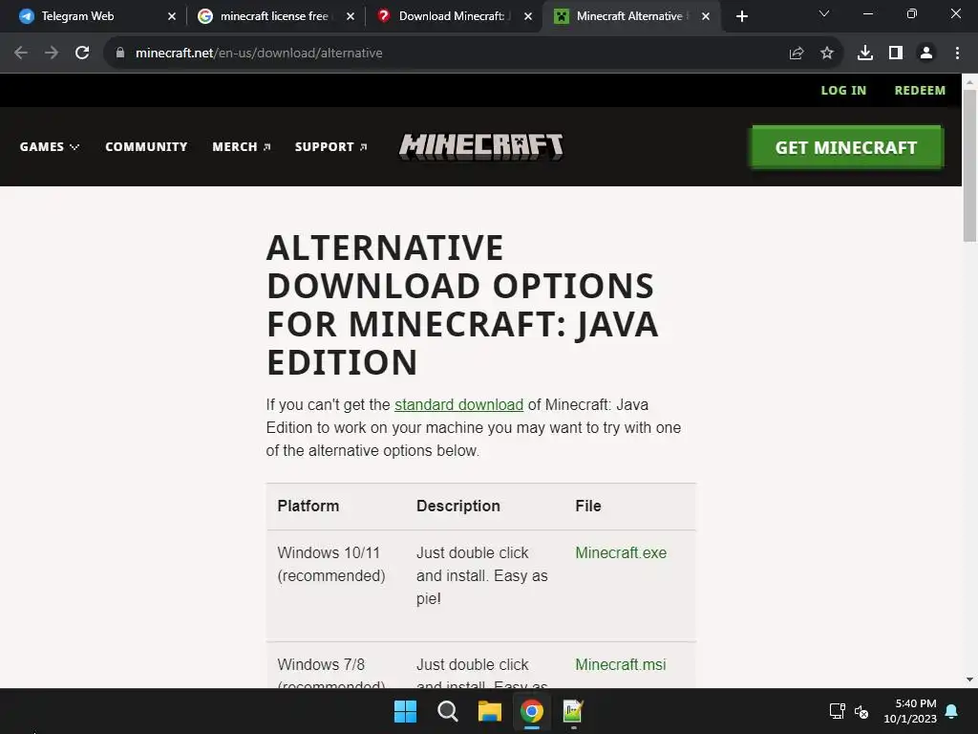Click Chrome icon in taskbar
The height and width of the screenshot is (734, 978).
(531, 711)
